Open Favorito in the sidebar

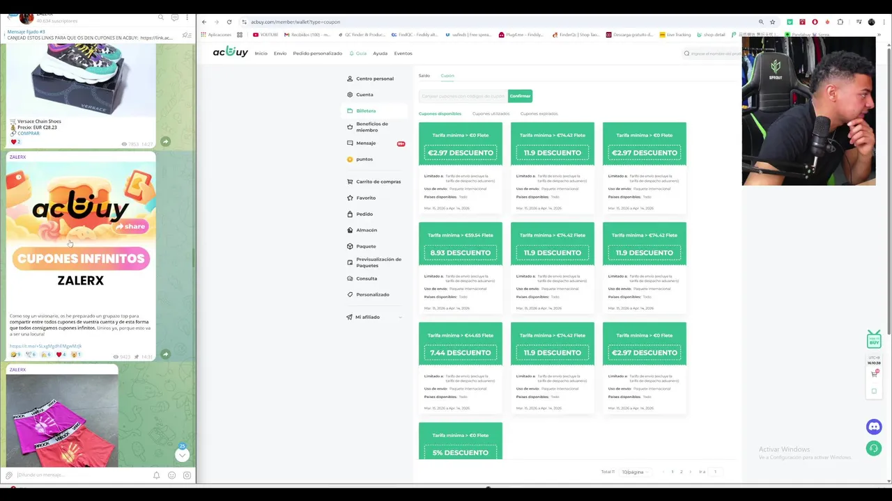coord(361,198)
